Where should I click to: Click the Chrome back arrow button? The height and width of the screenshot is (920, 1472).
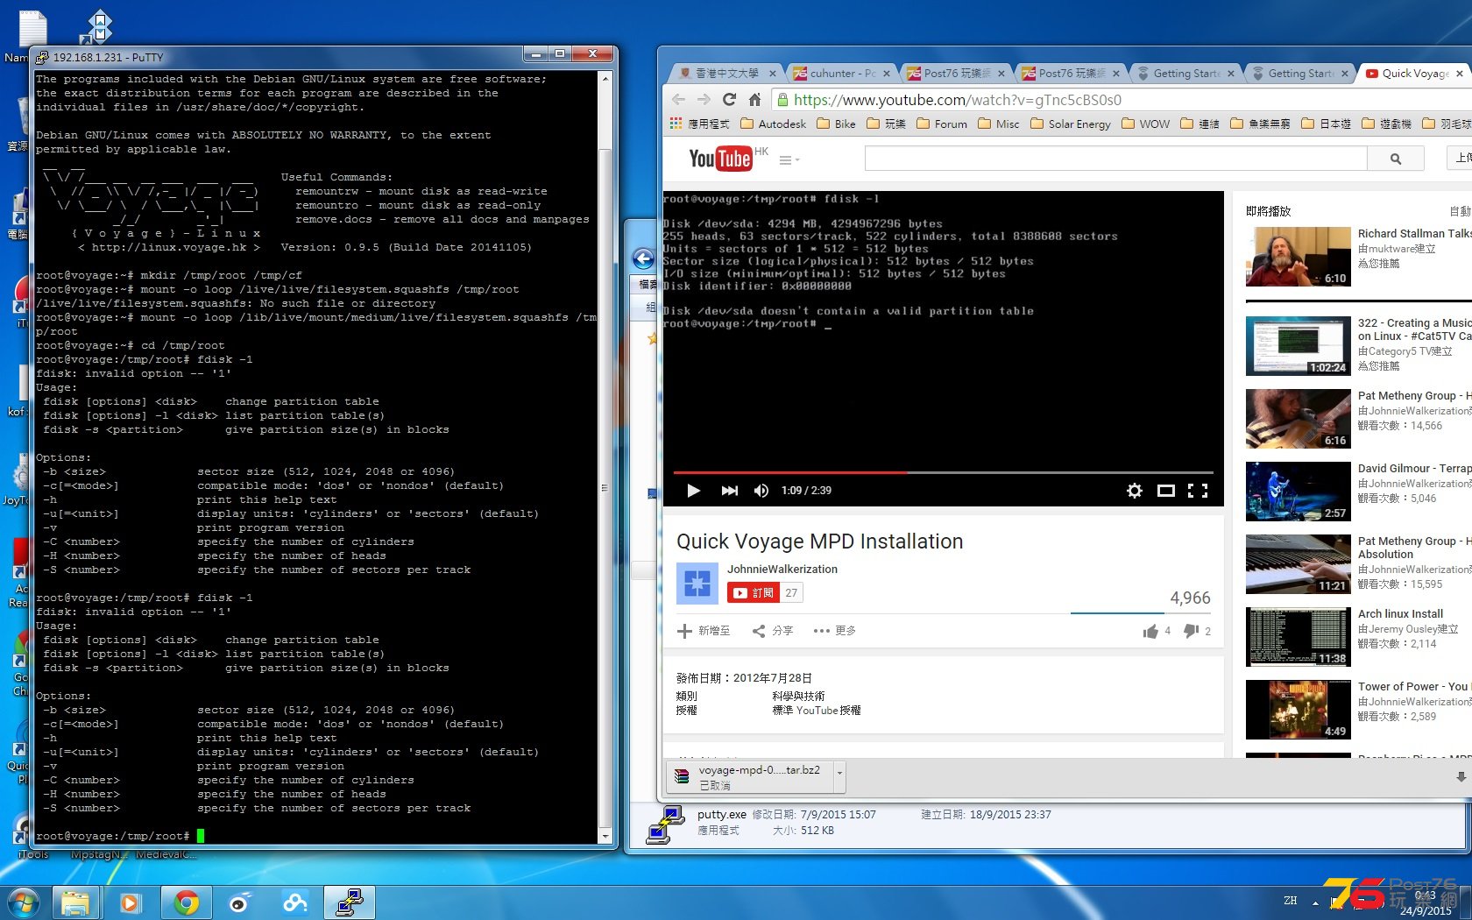[679, 99]
